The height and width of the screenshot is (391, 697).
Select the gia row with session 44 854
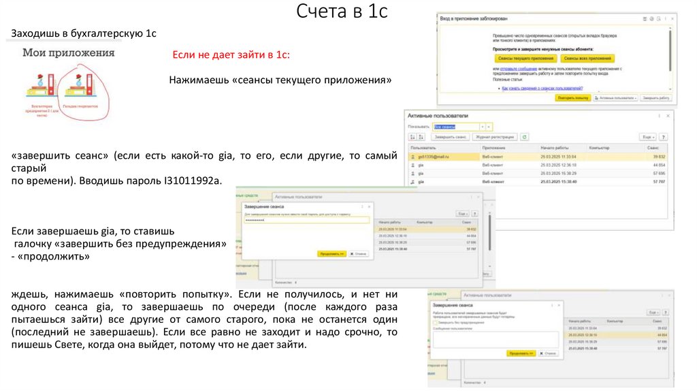click(x=538, y=165)
